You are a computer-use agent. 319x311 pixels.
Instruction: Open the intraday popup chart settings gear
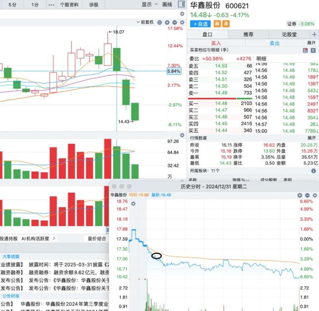click(x=133, y=204)
